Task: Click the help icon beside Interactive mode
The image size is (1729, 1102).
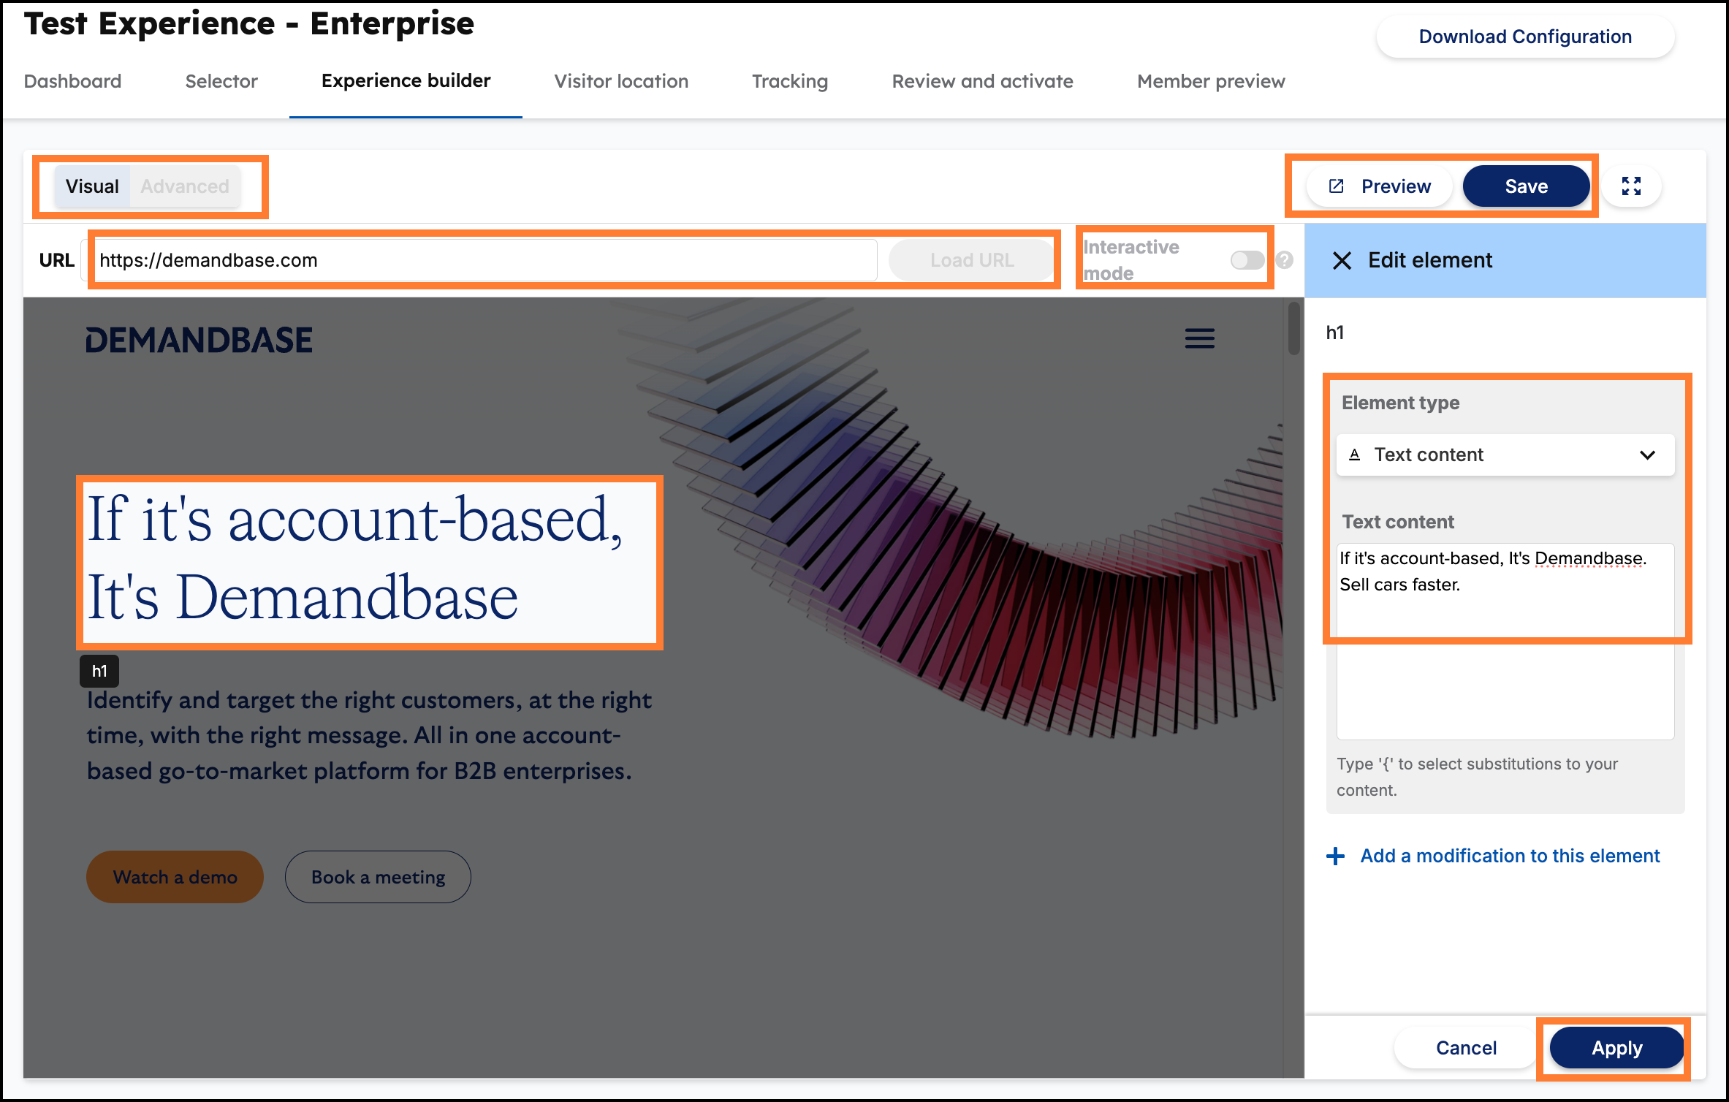Action: point(1284,259)
